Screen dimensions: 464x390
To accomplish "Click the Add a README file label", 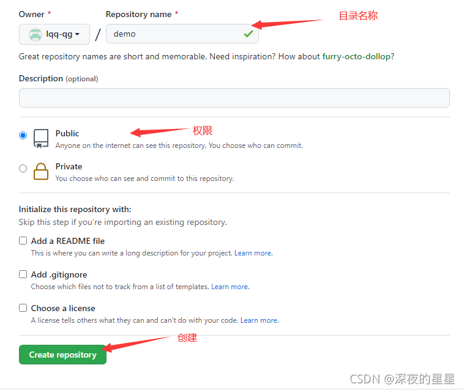I will pyautogui.click(x=68, y=241).
